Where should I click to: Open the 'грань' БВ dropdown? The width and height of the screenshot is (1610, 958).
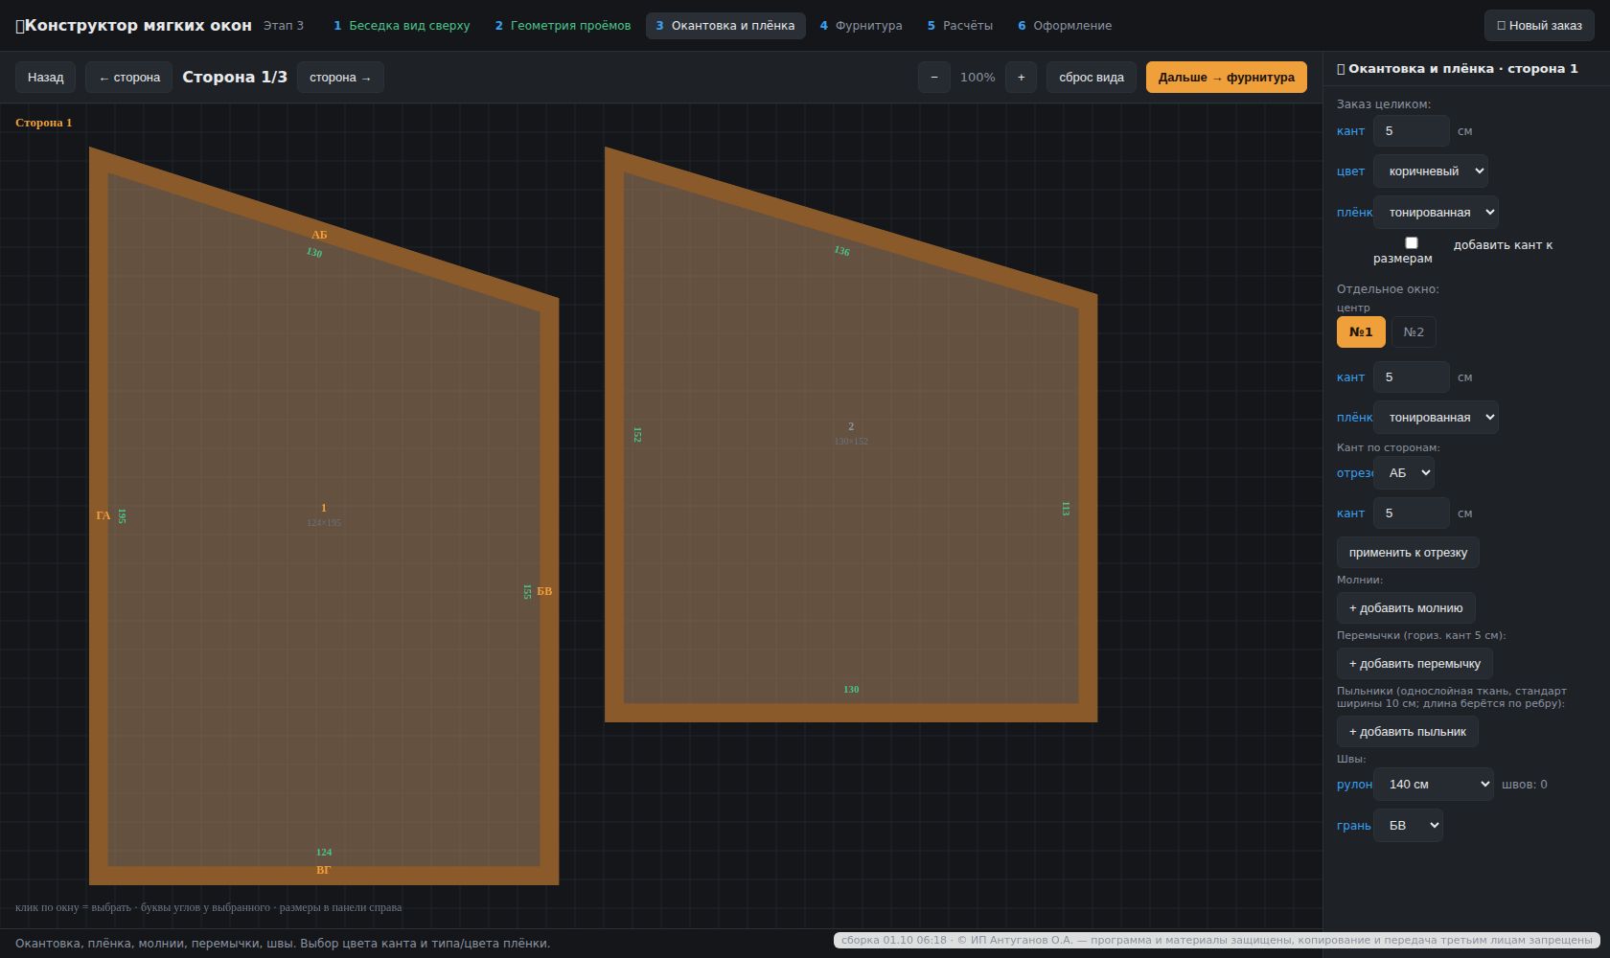[1408, 826]
